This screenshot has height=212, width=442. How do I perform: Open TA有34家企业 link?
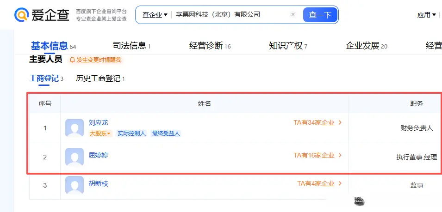pos(317,122)
